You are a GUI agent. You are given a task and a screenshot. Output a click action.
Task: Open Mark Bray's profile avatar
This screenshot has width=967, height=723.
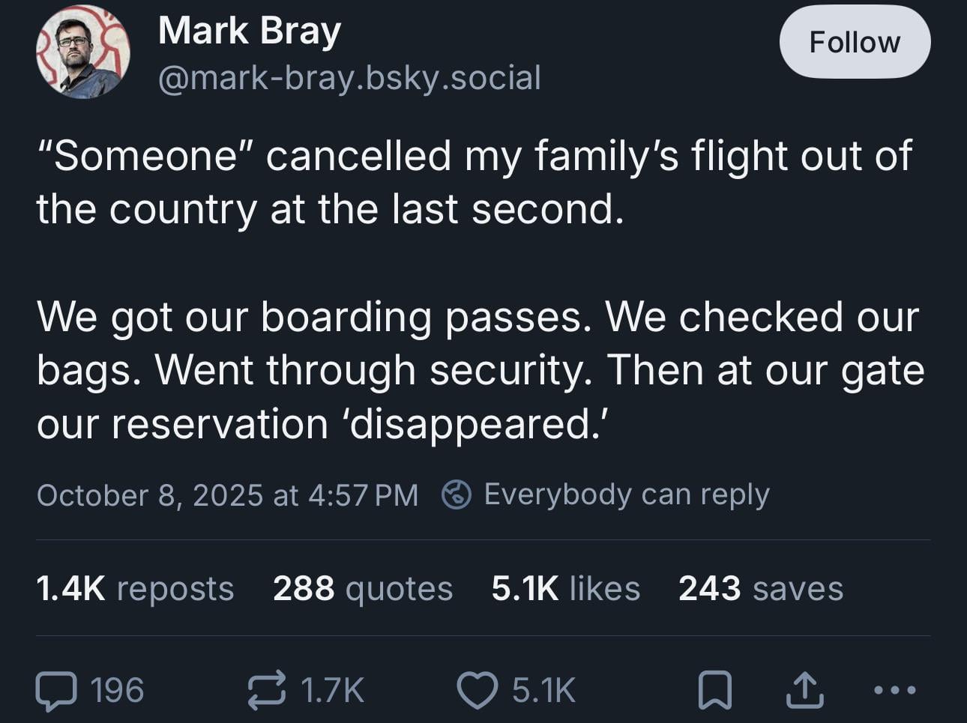(x=83, y=51)
